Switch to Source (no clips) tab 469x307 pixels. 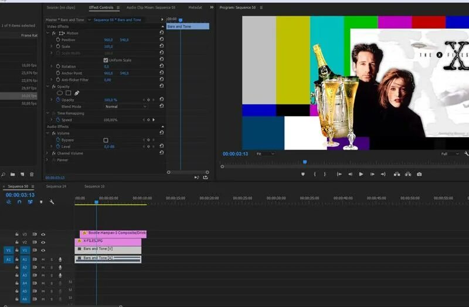pos(61,8)
